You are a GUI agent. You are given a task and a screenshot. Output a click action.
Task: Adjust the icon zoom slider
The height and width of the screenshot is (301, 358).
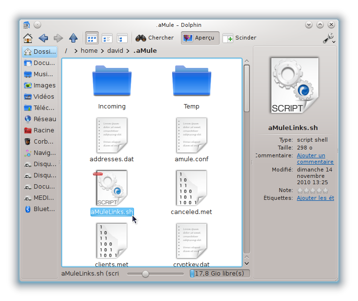(145, 274)
